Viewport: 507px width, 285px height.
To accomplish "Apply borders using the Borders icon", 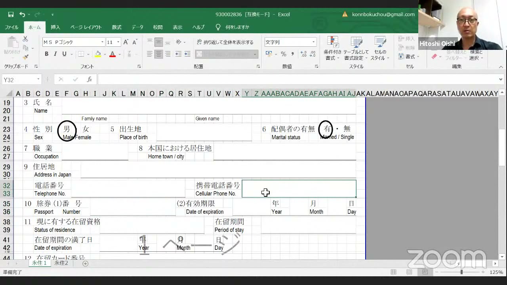I will click(x=81, y=54).
